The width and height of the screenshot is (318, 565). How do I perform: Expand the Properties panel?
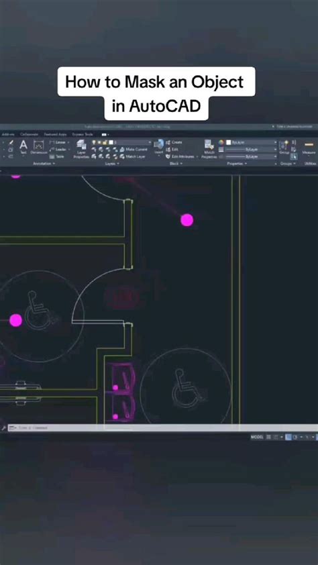point(237,164)
